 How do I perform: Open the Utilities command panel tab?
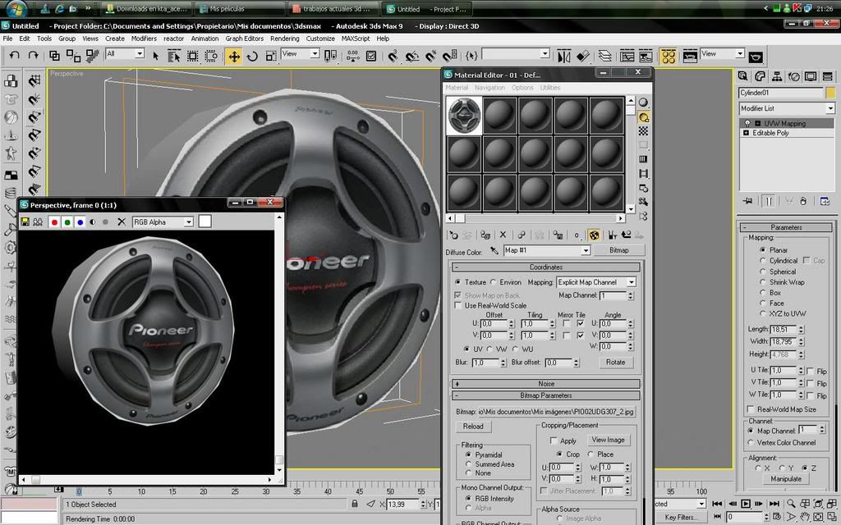pyautogui.click(x=828, y=76)
